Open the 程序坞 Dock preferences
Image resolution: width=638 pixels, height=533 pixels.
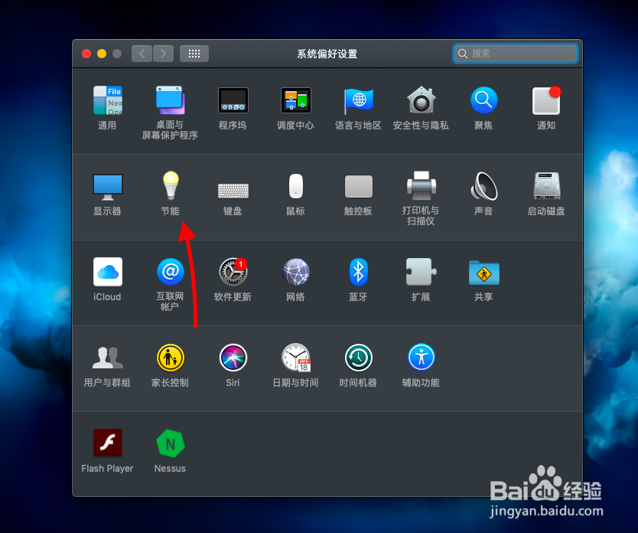coord(233,100)
